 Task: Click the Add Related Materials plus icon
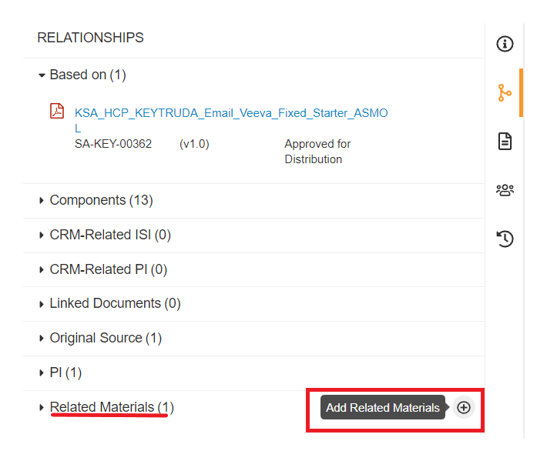click(464, 407)
